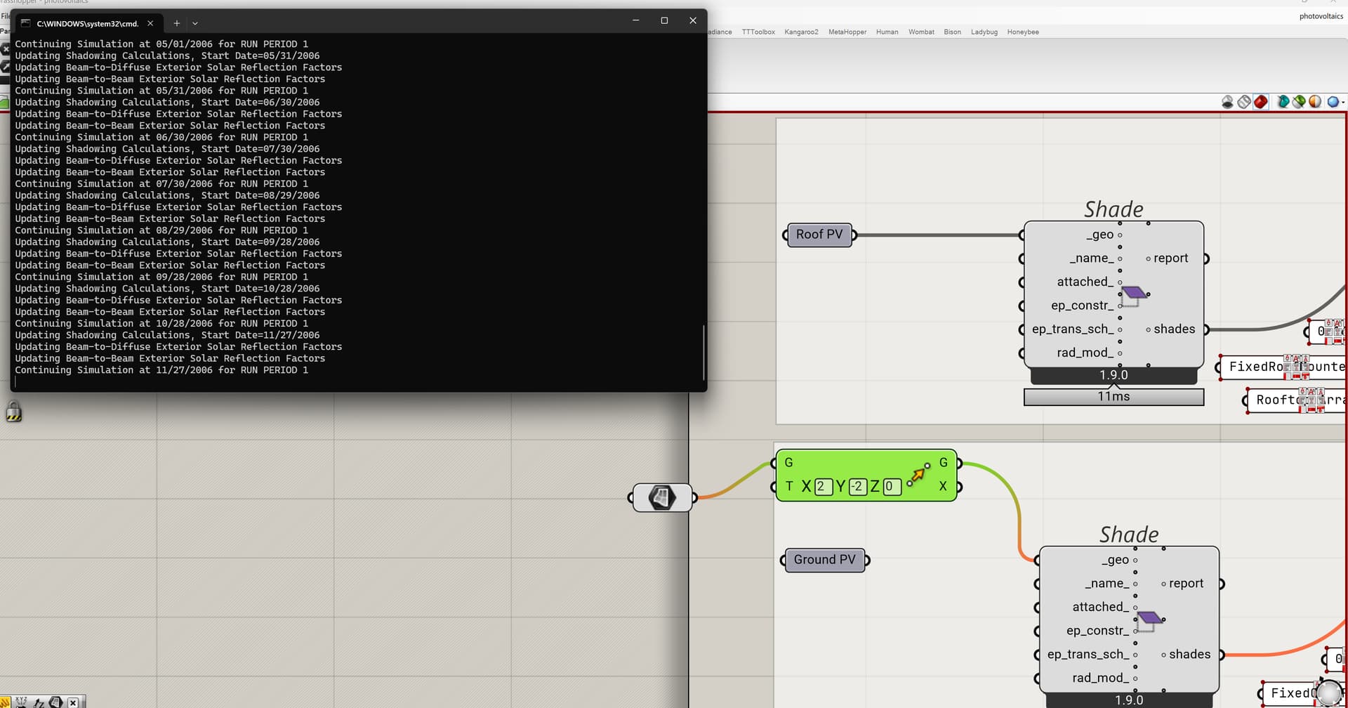This screenshot has height=708, width=1348.
Task: Click the X value field in Move component
Action: click(822, 487)
